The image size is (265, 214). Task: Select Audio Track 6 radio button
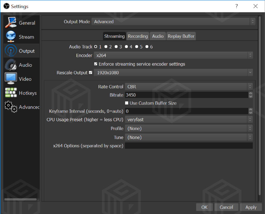click(147, 47)
